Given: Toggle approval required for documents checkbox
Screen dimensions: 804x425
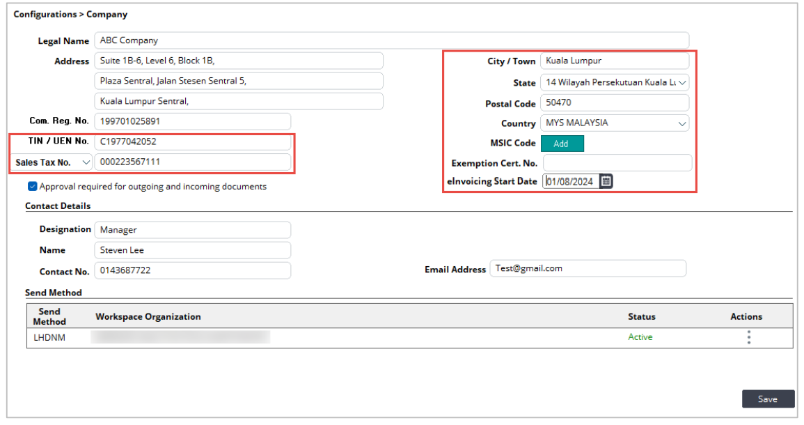Looking at the screenshot, I should 33,187.
